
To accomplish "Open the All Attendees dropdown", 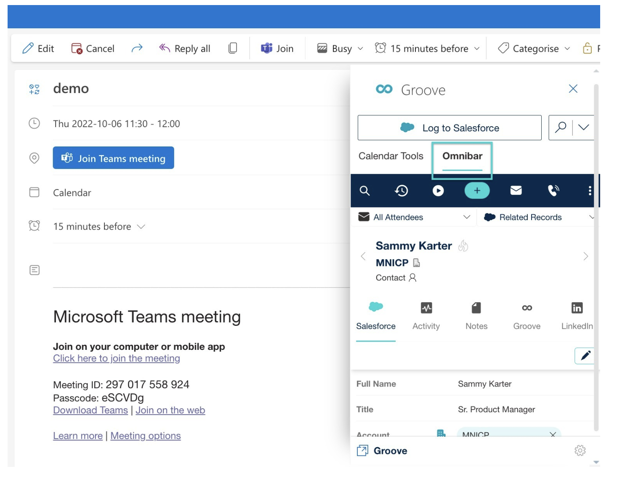I will point(414,217).
